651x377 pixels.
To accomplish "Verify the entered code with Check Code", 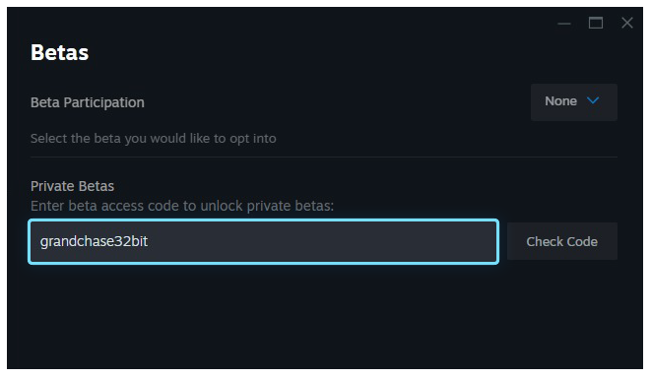I will (562, 241).
